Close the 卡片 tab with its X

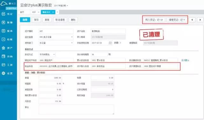tap(39, 12)
